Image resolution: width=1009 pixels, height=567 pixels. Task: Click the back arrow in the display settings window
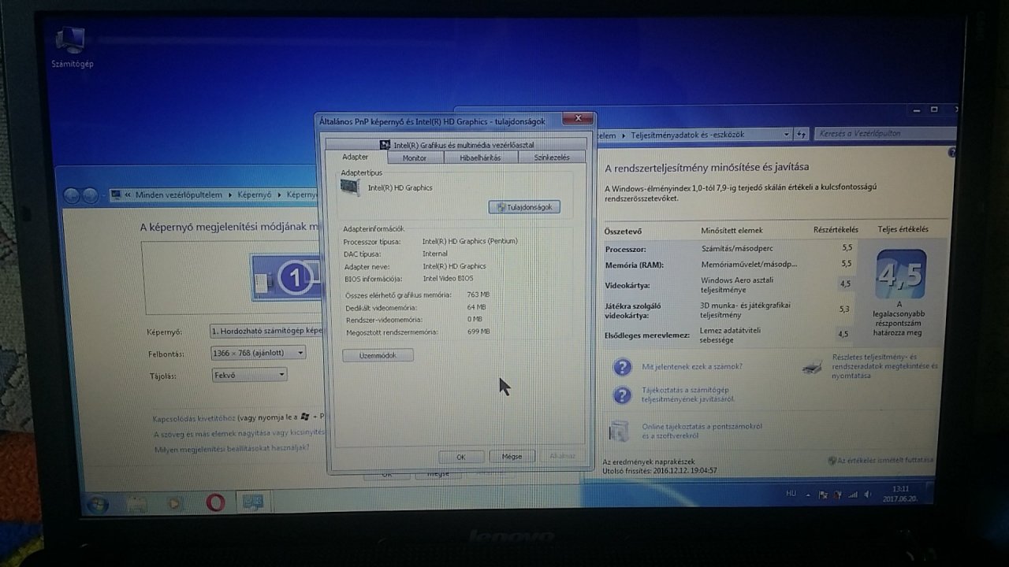click(x=72, y=195)
